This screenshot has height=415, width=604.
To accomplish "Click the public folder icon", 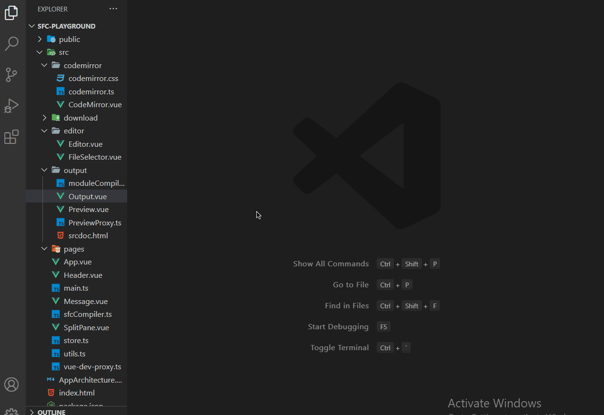I will point(51,39).
